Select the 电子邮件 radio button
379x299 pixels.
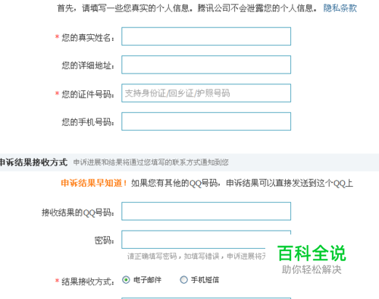click(x=126, y=280)
